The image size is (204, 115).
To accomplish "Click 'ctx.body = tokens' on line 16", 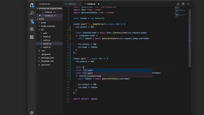I will (x=88, y=47).
